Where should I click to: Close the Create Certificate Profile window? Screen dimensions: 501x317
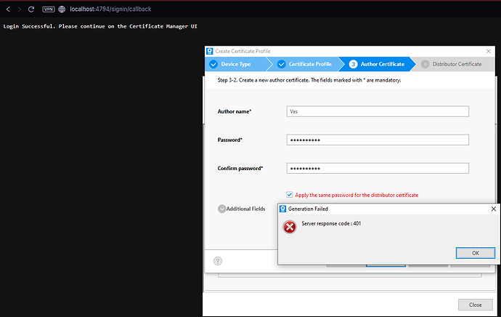coord(488,51)
